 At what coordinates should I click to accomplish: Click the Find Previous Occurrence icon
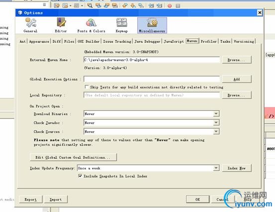click(x=98, y=5)
